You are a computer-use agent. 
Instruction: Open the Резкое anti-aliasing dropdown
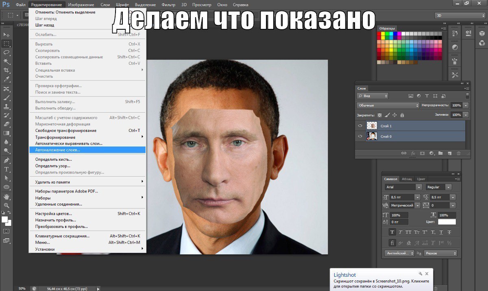440,253
